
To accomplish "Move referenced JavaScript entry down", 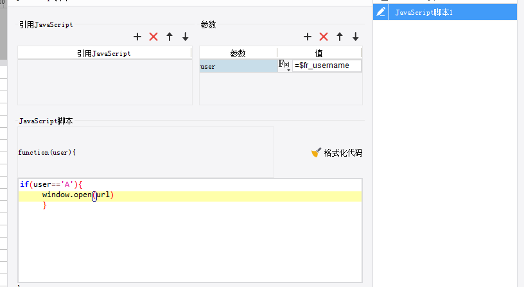I will (186, 37).
